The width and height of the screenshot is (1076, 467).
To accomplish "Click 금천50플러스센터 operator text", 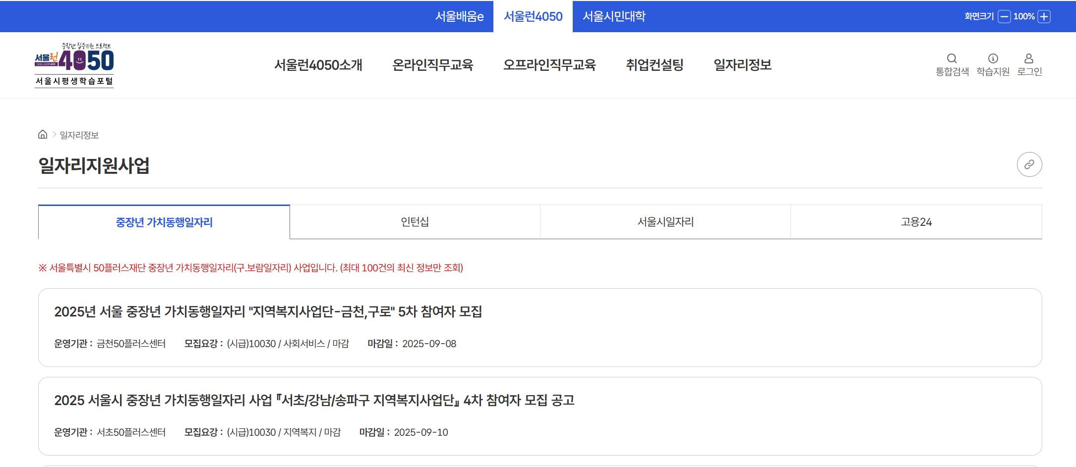I will 131,344.
